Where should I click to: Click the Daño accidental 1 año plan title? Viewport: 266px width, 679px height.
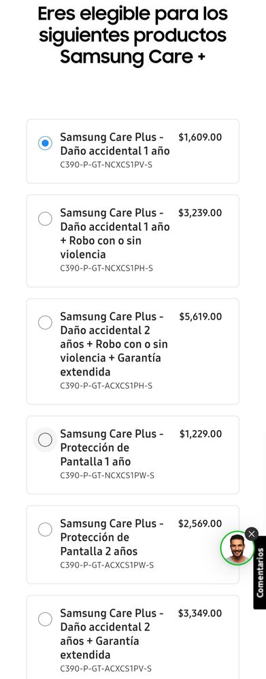pyautogui.click(x=115, y=144)
